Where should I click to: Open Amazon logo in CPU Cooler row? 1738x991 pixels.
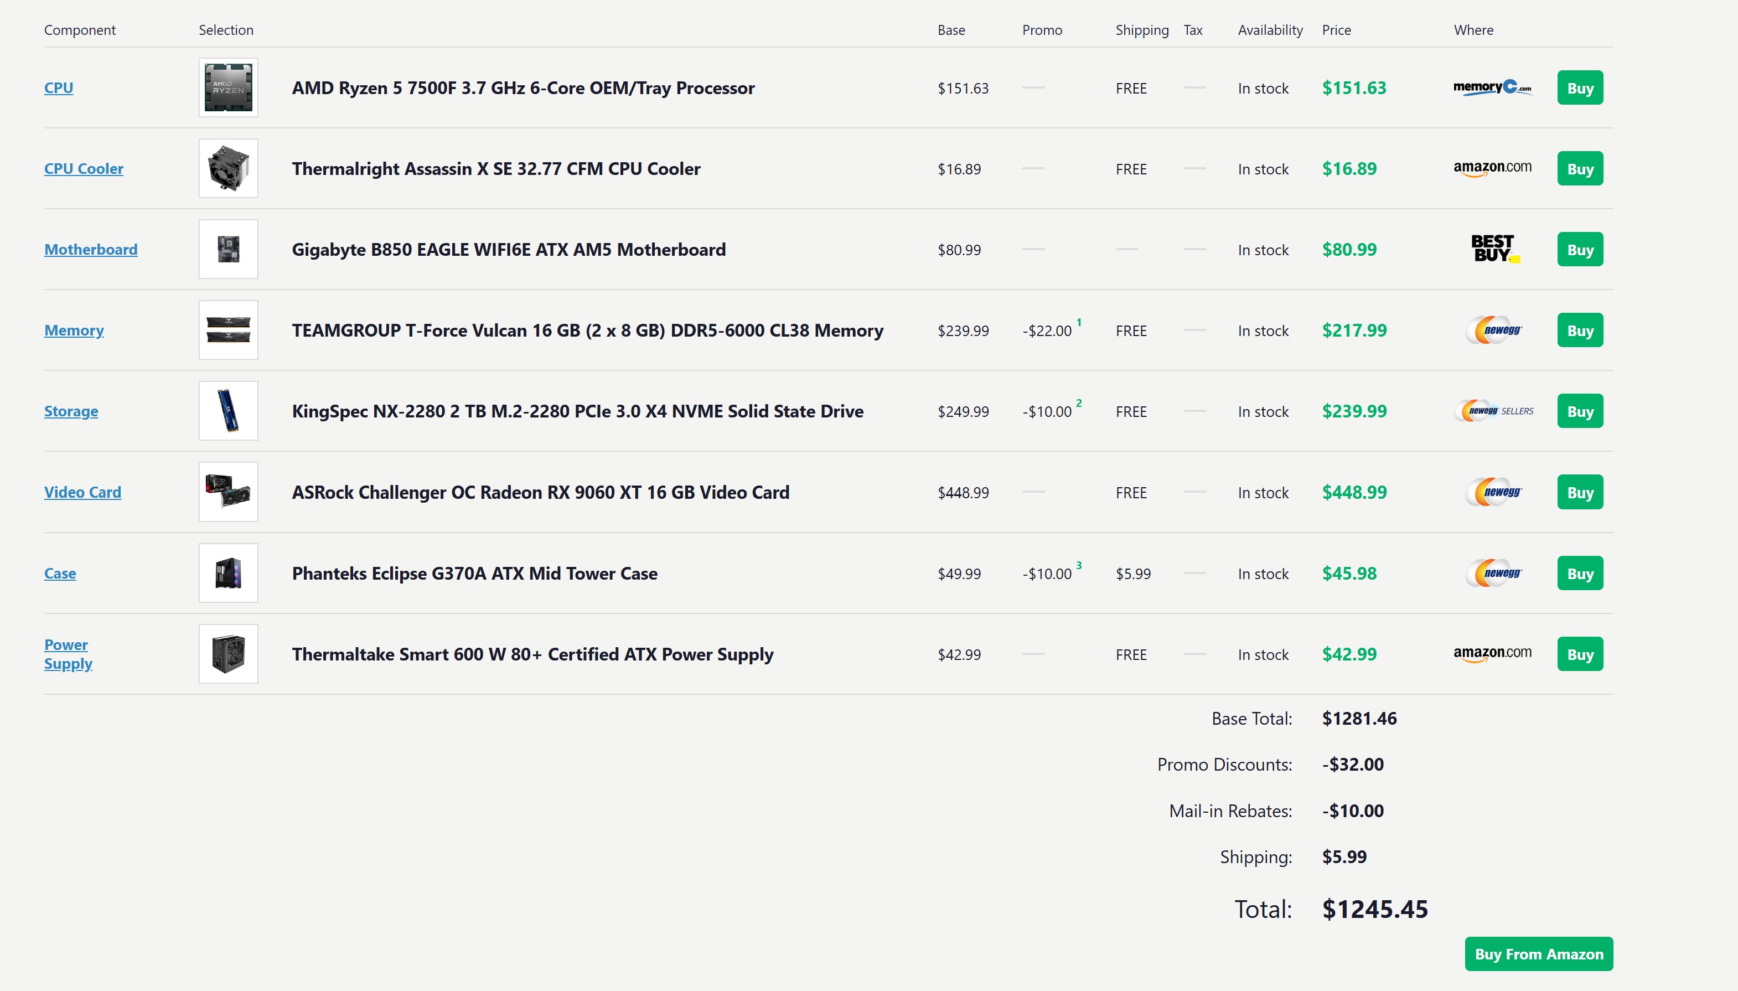(x=1492, y=168)
